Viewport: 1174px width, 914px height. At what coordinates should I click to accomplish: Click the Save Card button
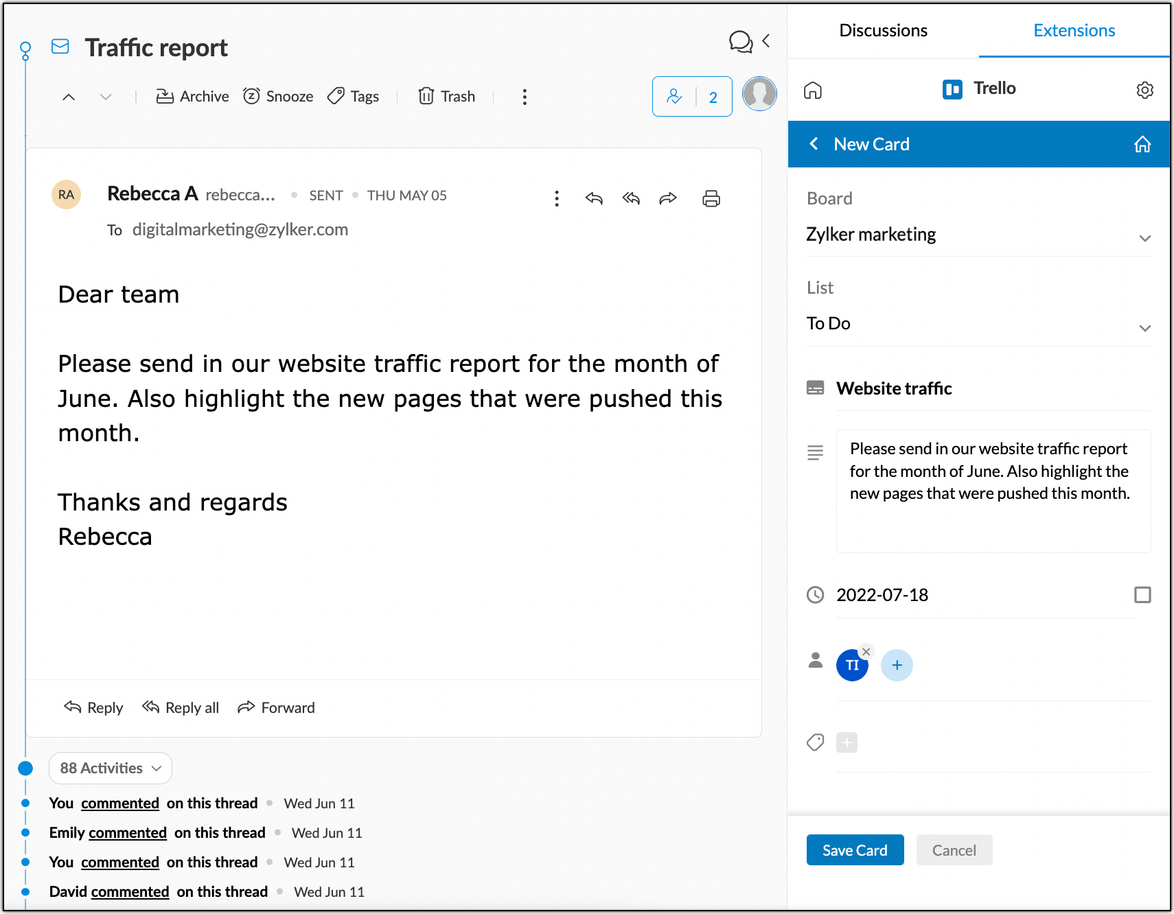(x=855, y=850)
